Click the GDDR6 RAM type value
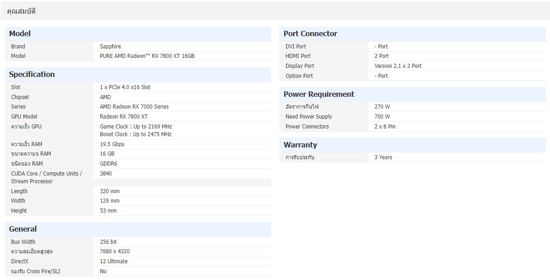 pos(108,164)
